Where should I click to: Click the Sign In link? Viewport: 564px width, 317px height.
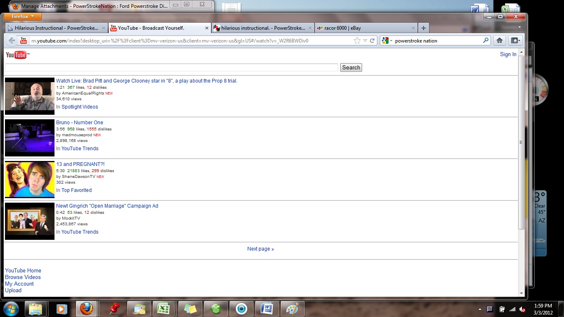[508, 54]
